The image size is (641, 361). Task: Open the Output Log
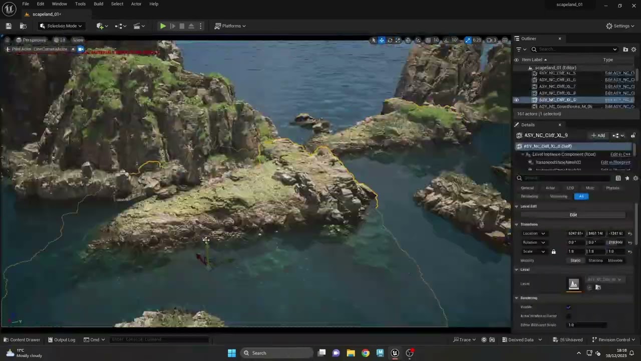[x=61, y=340]
